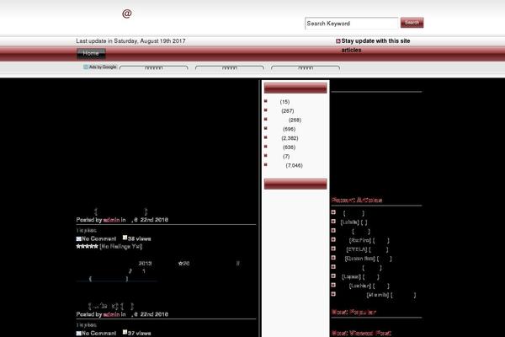Switch to the Recent Articles tab

357,200
